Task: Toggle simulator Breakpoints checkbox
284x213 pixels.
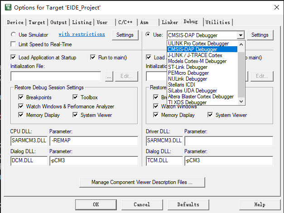Action: (x=21, y=97)
